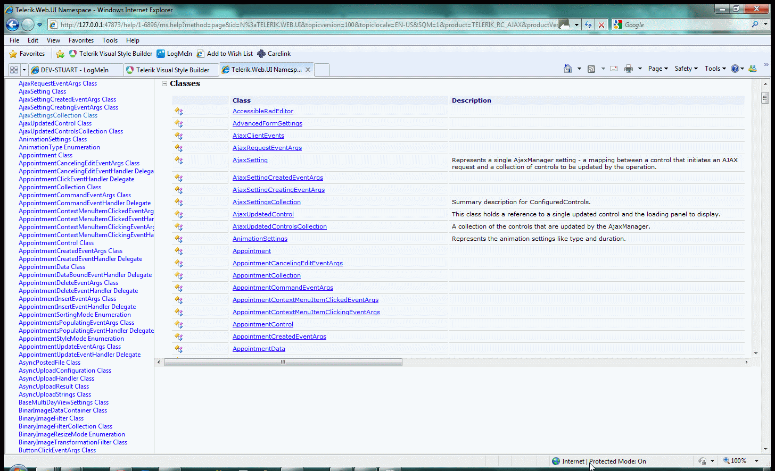Open Telerik Visual Style Builder favorites bar link
The image size is (775, 471).
point(111,54)
